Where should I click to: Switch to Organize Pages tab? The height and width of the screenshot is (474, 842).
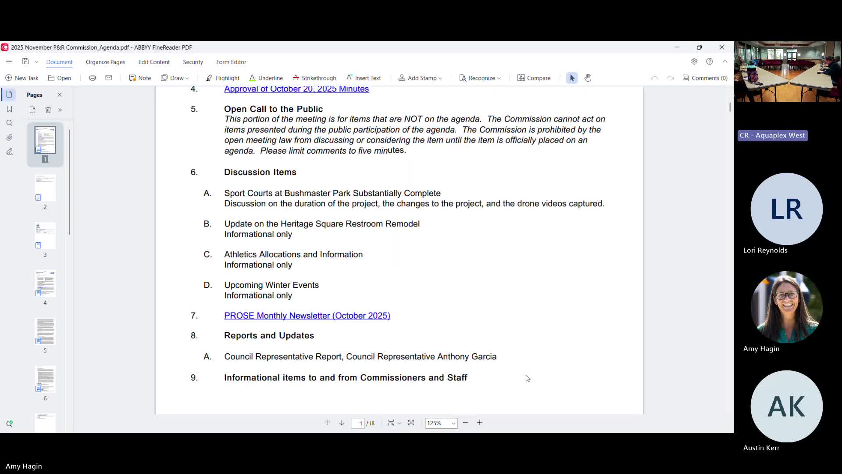[105, 62]
